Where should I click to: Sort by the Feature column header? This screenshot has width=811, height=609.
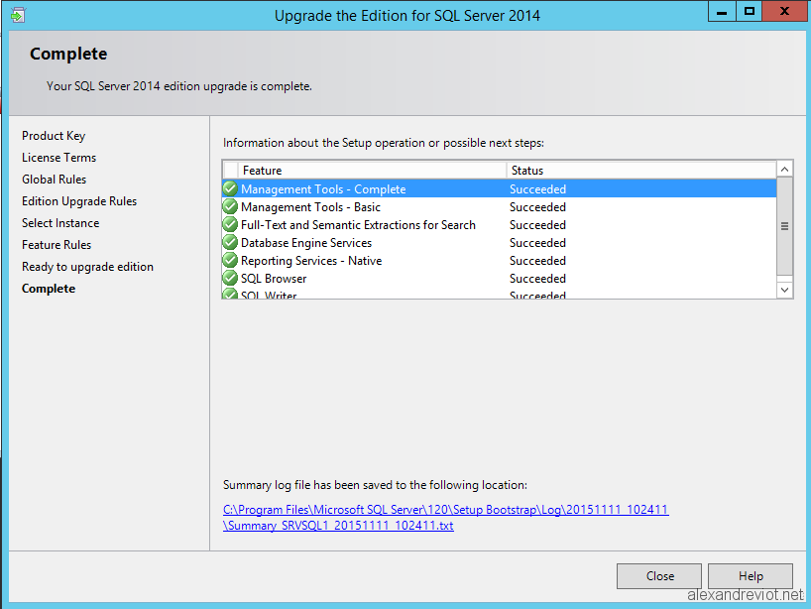point(372,171)
